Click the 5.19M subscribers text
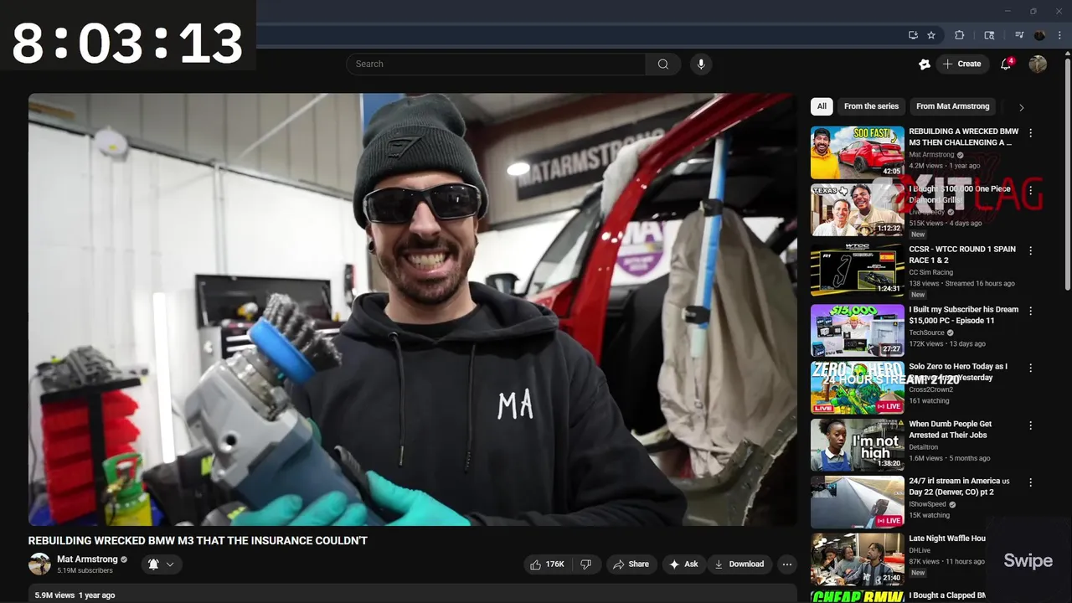1072x603 pixels. pyautogui.click(x=85, y=571)
